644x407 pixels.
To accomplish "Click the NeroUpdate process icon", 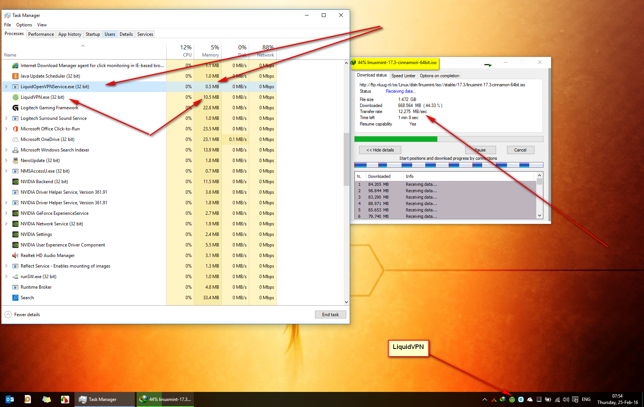I will point(15,161).
